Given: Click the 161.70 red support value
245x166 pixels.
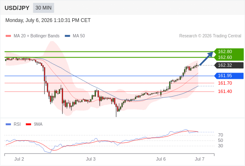Looking at the screenshot, I should [x=225, y=83].
